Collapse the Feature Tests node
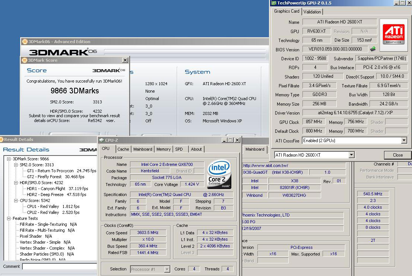 pos(9,218)
